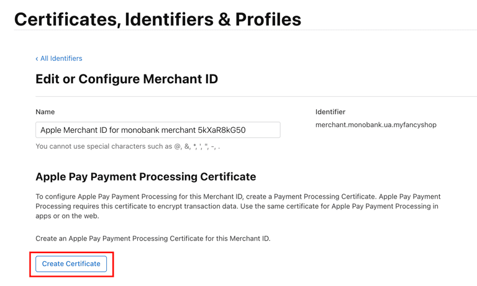Click the back chevron beside All Identifiers
The width and height of the screenshot is (477, 286).
tap(37, 59)
